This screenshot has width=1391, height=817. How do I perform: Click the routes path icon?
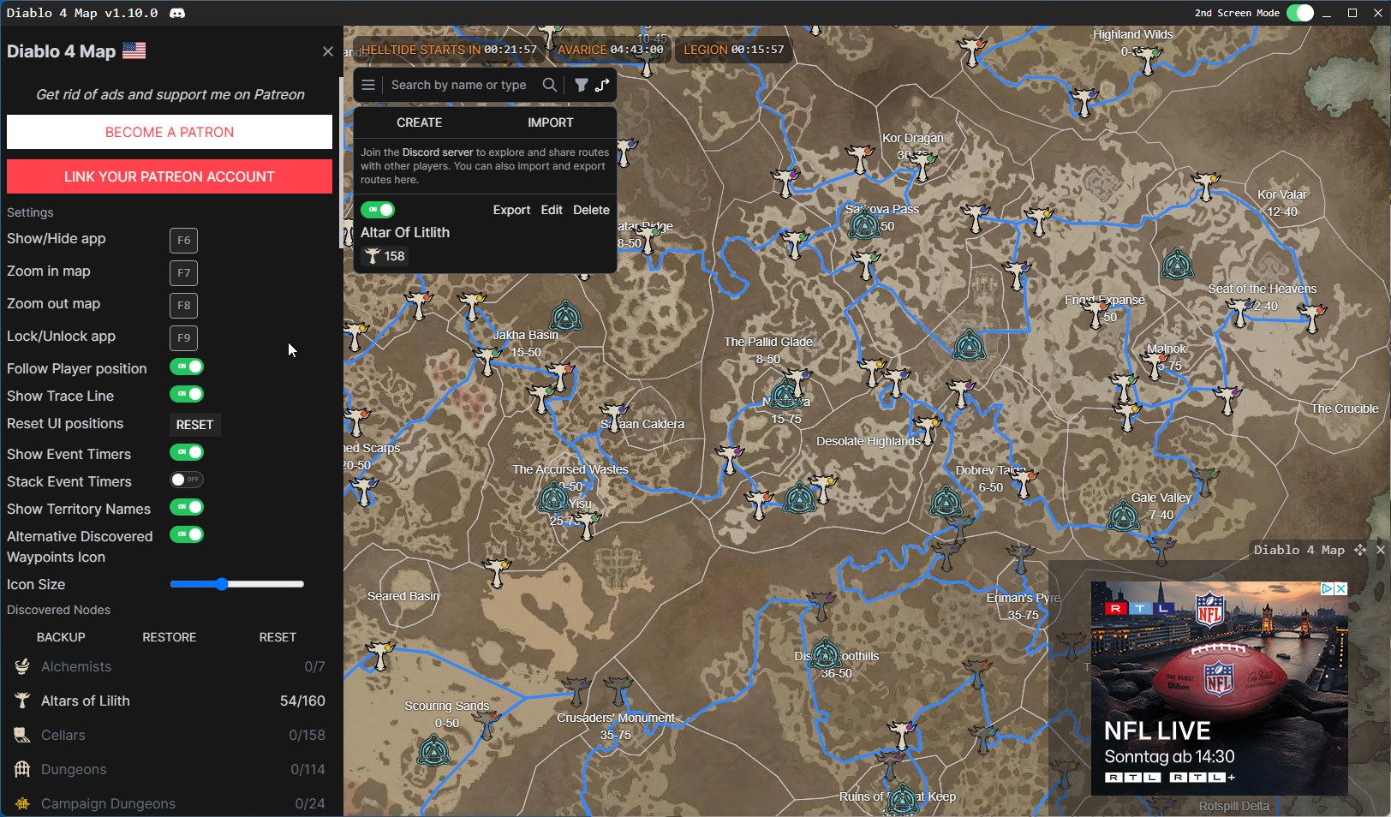(602, 85)
